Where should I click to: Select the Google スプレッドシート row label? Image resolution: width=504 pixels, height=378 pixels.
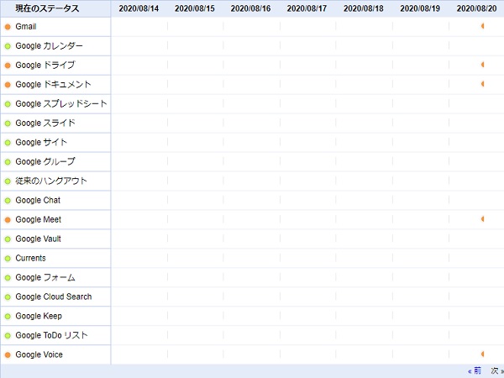(60, 104)
